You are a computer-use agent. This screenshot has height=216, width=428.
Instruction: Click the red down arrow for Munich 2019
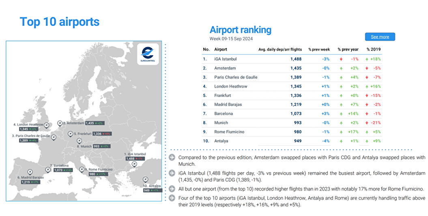click(367, 123)
